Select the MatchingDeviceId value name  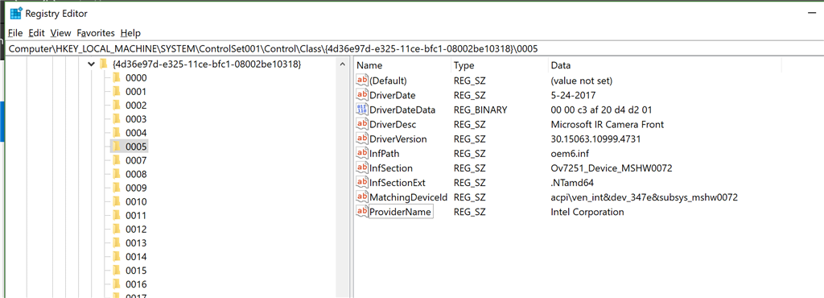pos(408,197)
